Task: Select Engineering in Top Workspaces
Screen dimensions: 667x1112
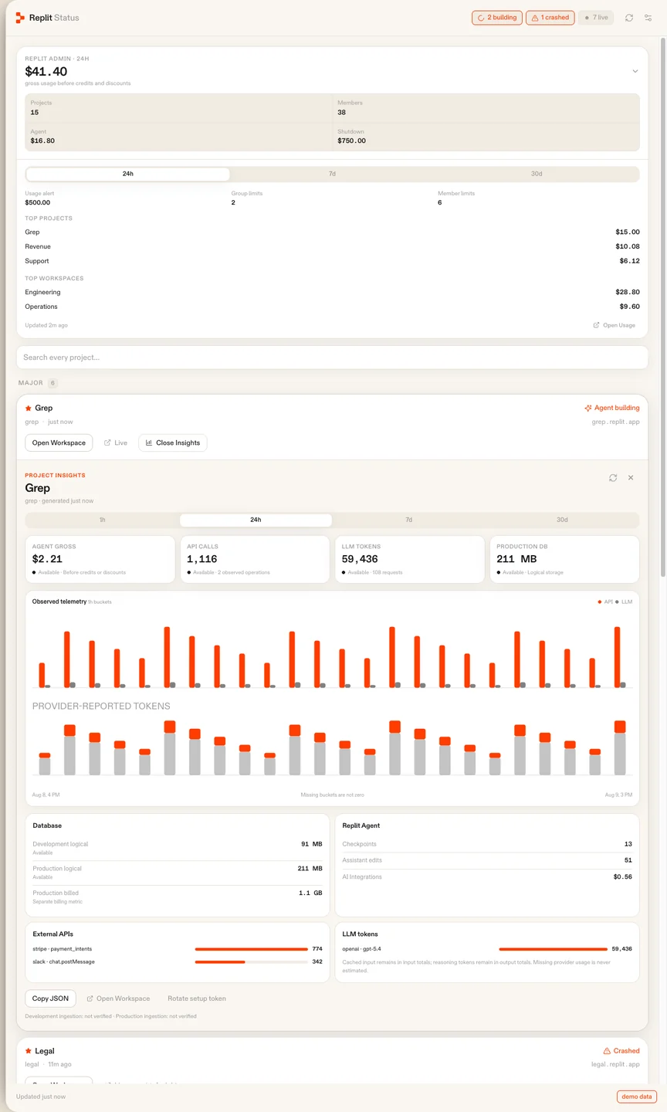Action: pyautogui.click(x=332, y=292)
